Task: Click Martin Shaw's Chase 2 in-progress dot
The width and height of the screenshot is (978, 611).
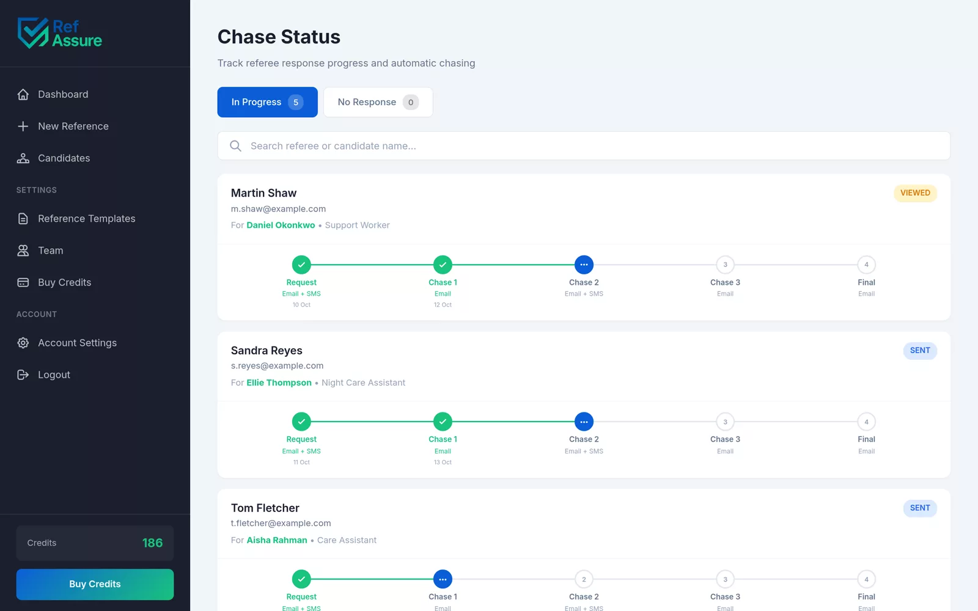Action: click(x=584, y=265)
